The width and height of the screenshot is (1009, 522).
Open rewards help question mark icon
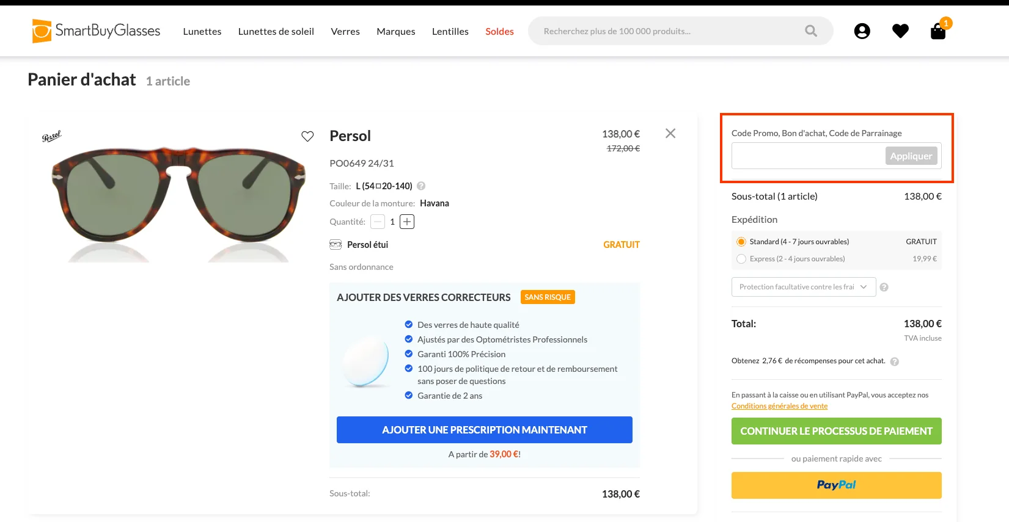pyautogui.click(x=895, y=361)
